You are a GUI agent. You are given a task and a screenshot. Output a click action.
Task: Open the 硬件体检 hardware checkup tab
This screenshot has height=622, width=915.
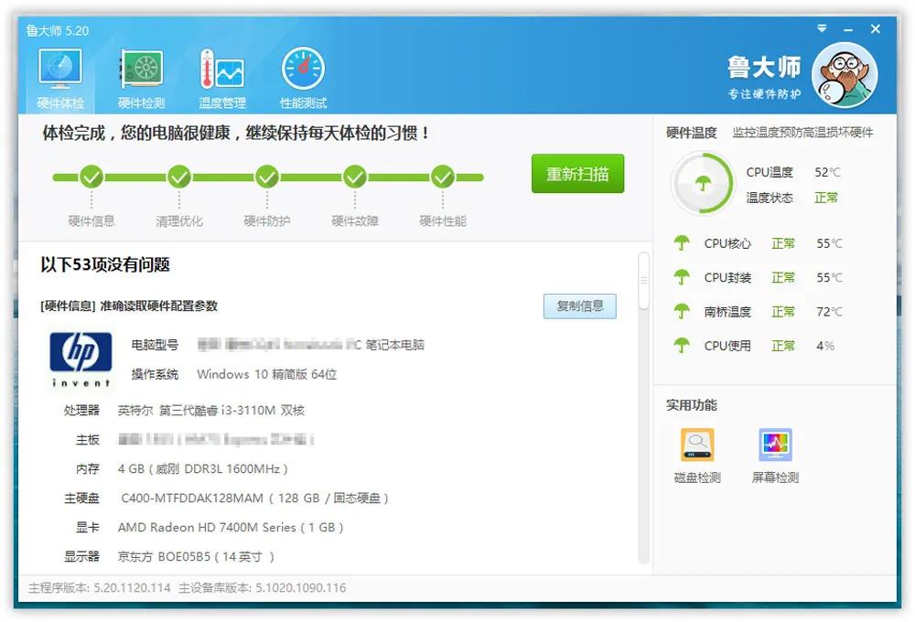point(60,80)
